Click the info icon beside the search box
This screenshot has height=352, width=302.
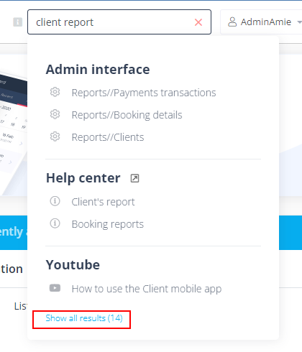17,22
